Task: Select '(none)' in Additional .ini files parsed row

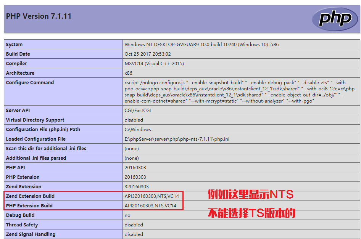Action: pos(132,158)
